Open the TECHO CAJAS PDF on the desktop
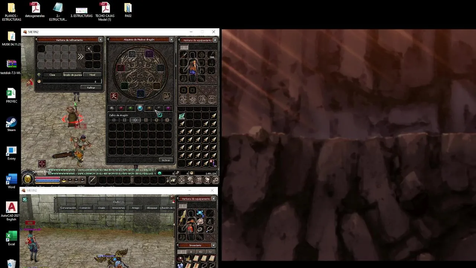Image resolution: width=476 pixels, height=268 pixels. click(x=105, y=12)
